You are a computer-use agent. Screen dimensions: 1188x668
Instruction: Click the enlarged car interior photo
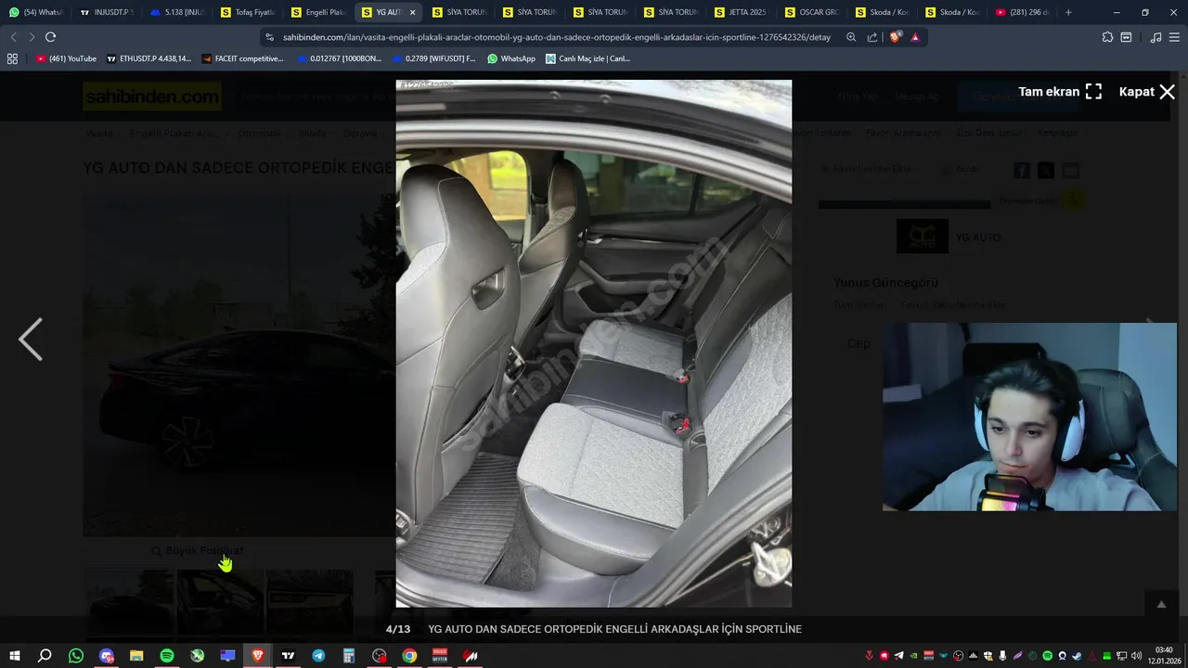[x=594, y=343]
